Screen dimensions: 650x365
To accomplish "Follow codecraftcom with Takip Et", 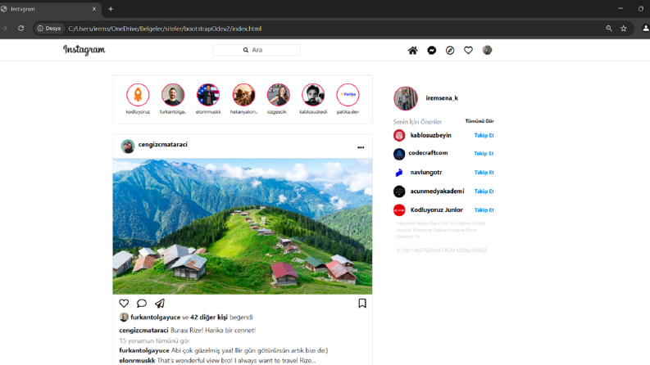I will 484,154.
